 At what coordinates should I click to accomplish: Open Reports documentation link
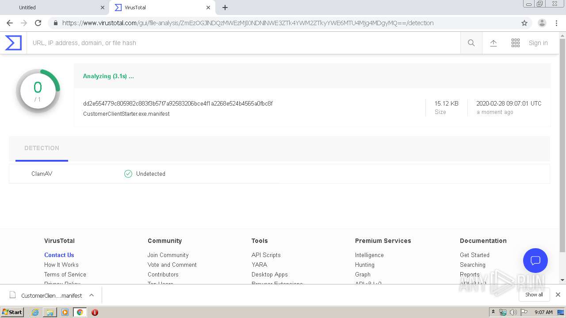tap(470, 275)
